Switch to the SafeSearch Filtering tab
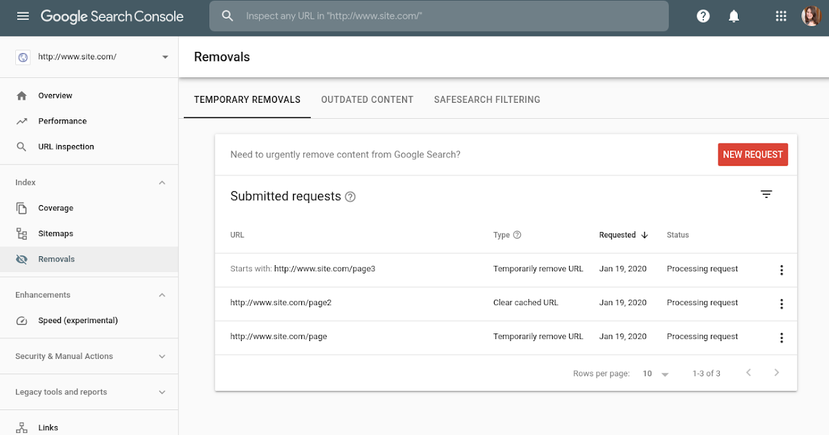The width and height of the screenshot is (829, 435). [487, 99]
